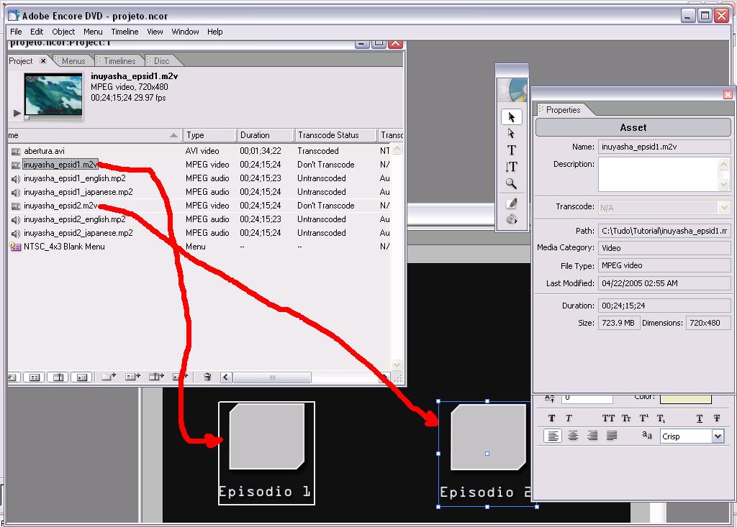This screenshot has height=527, width=737.
Task: Open the Edit menu
Action: tap(37, 32)
